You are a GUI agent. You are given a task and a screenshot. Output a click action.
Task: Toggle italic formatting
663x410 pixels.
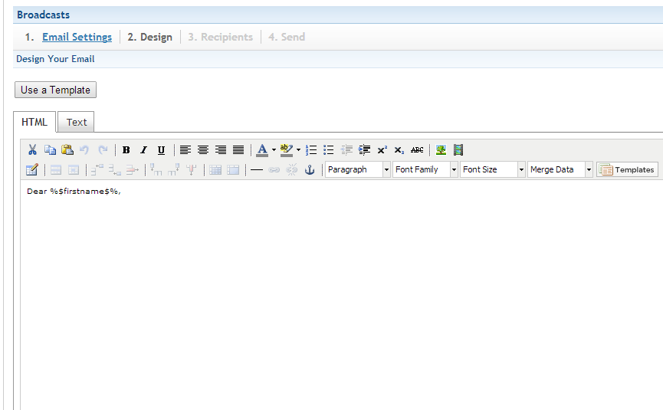[143, 150]
